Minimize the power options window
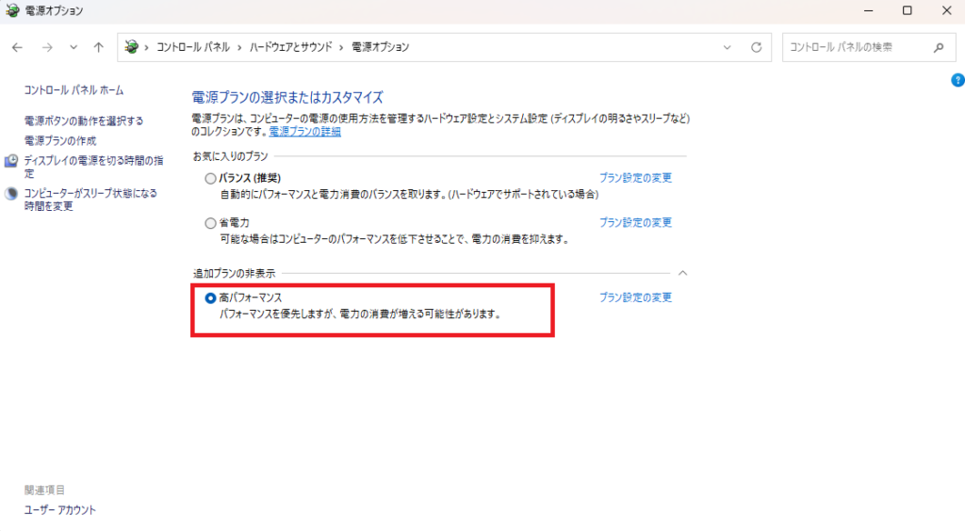Viewport: 965px width, 531px height. coord(868,10)
